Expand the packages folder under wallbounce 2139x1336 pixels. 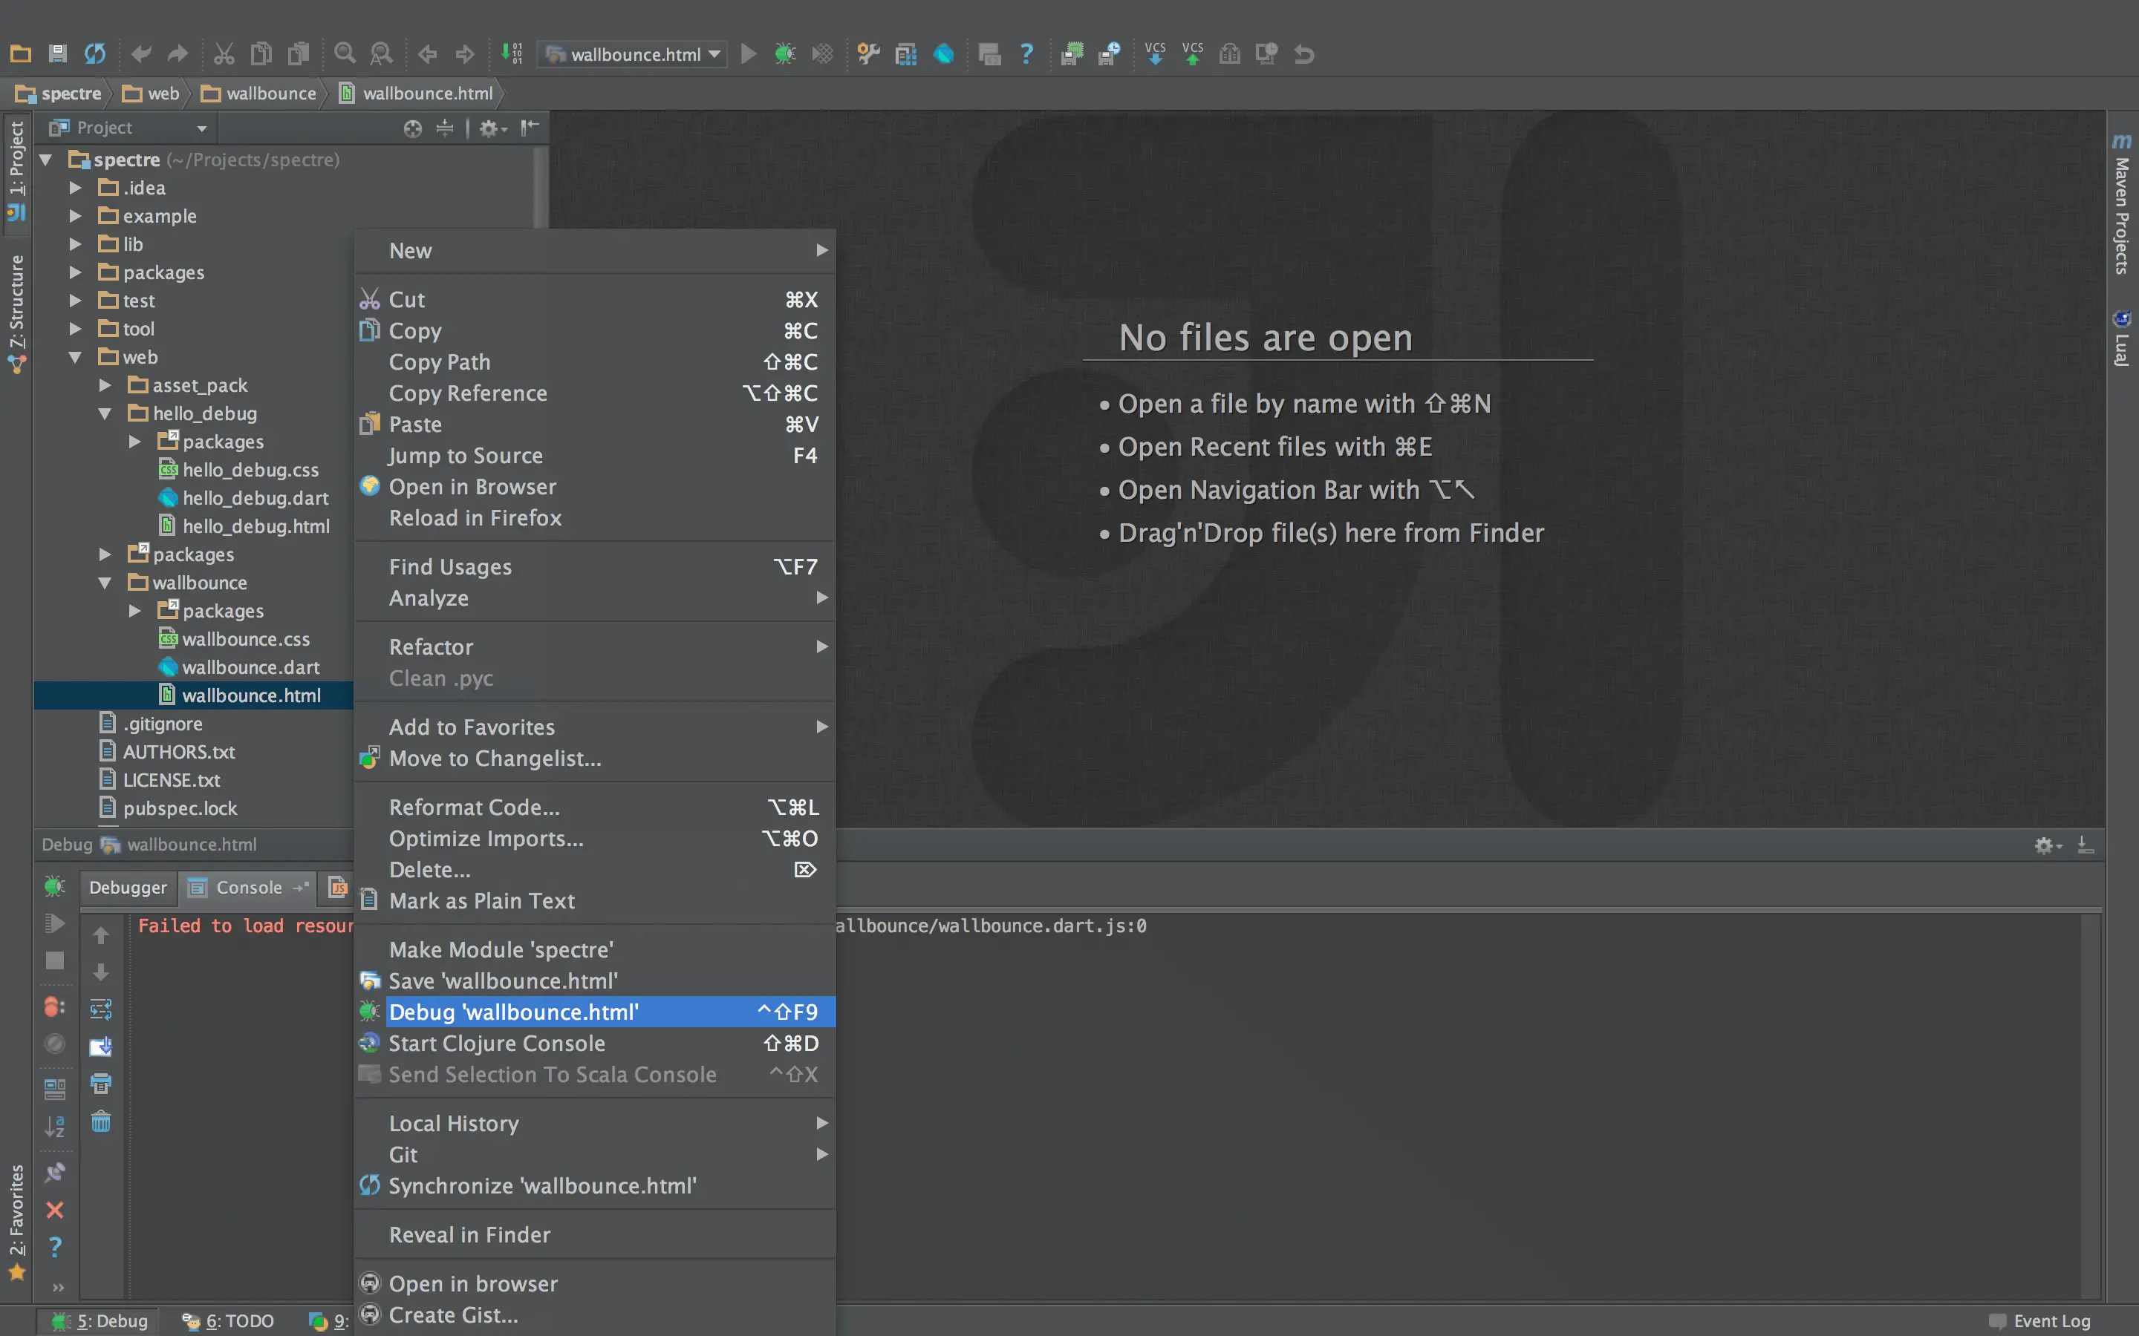(134, 611)
